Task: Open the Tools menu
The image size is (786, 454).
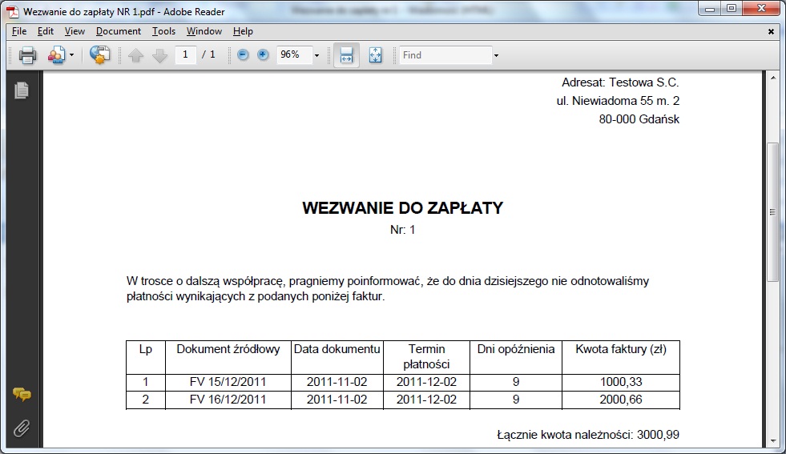Action: pyautogui.click(x=164, y=31)
